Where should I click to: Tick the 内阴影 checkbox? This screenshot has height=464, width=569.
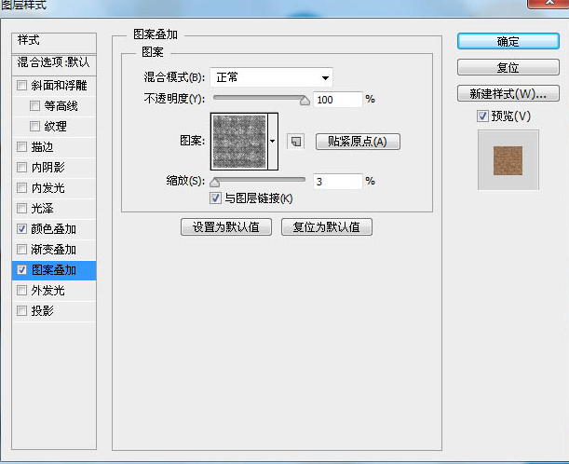pyautogui.click(x=21, y=168)
